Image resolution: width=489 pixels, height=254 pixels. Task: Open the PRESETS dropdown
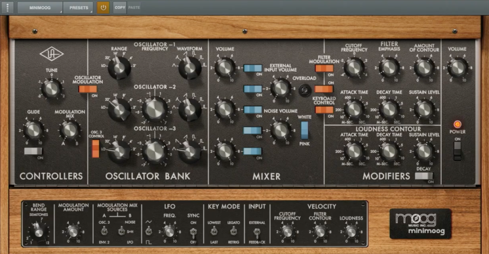click(x=79, y=8)
